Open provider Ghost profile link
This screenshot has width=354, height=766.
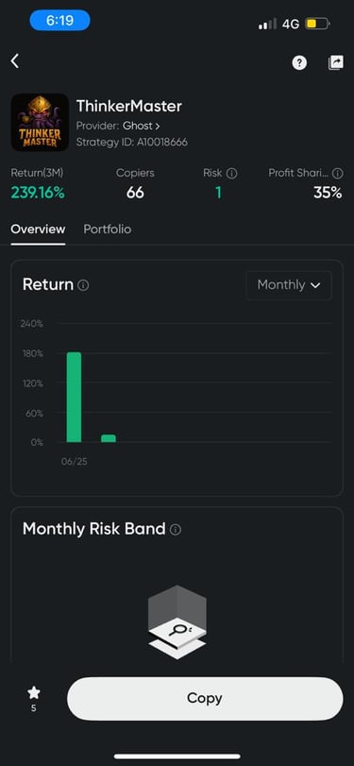coord(141,126)
